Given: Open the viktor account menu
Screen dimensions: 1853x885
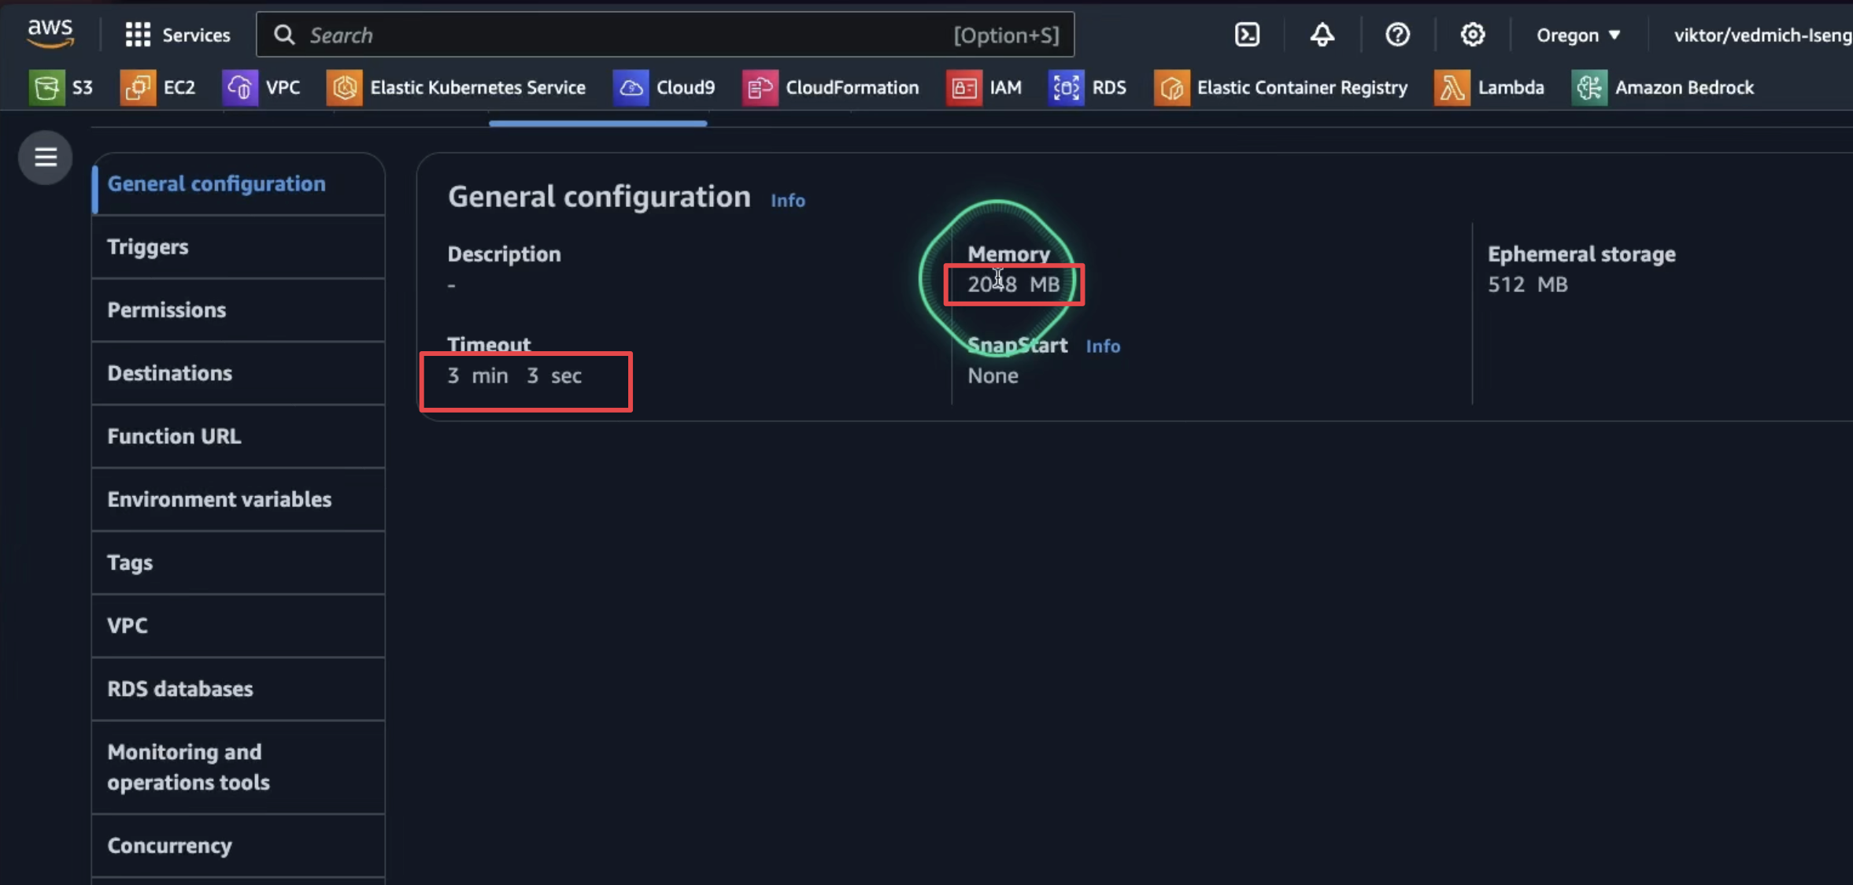Looking at the screenshot, I should (1762, 35).
